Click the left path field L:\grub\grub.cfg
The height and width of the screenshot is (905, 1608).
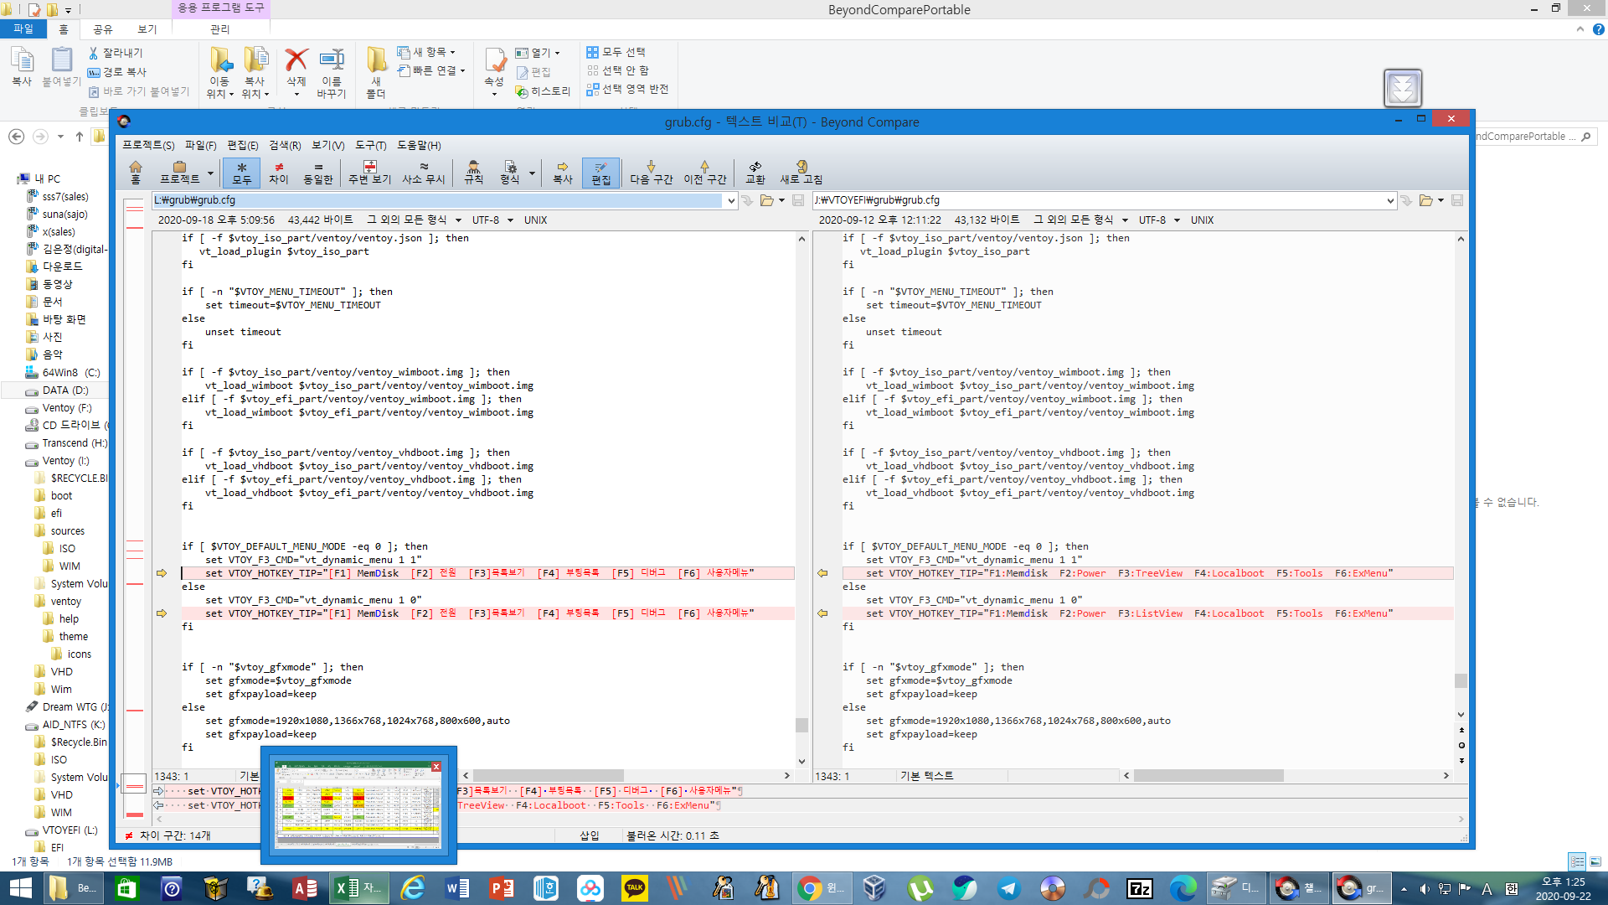438,200
